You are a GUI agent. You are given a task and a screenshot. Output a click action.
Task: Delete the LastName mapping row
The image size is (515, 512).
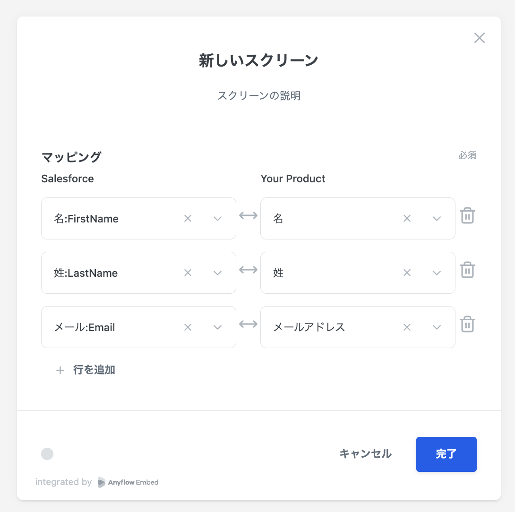coord(467,270)
